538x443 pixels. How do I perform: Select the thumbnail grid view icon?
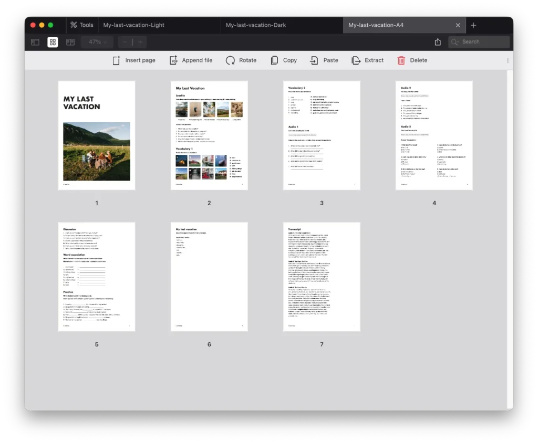coord(53,42)
